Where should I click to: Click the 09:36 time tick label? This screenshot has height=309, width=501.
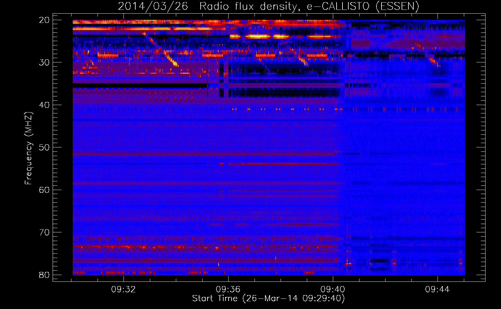pos(228,290)
